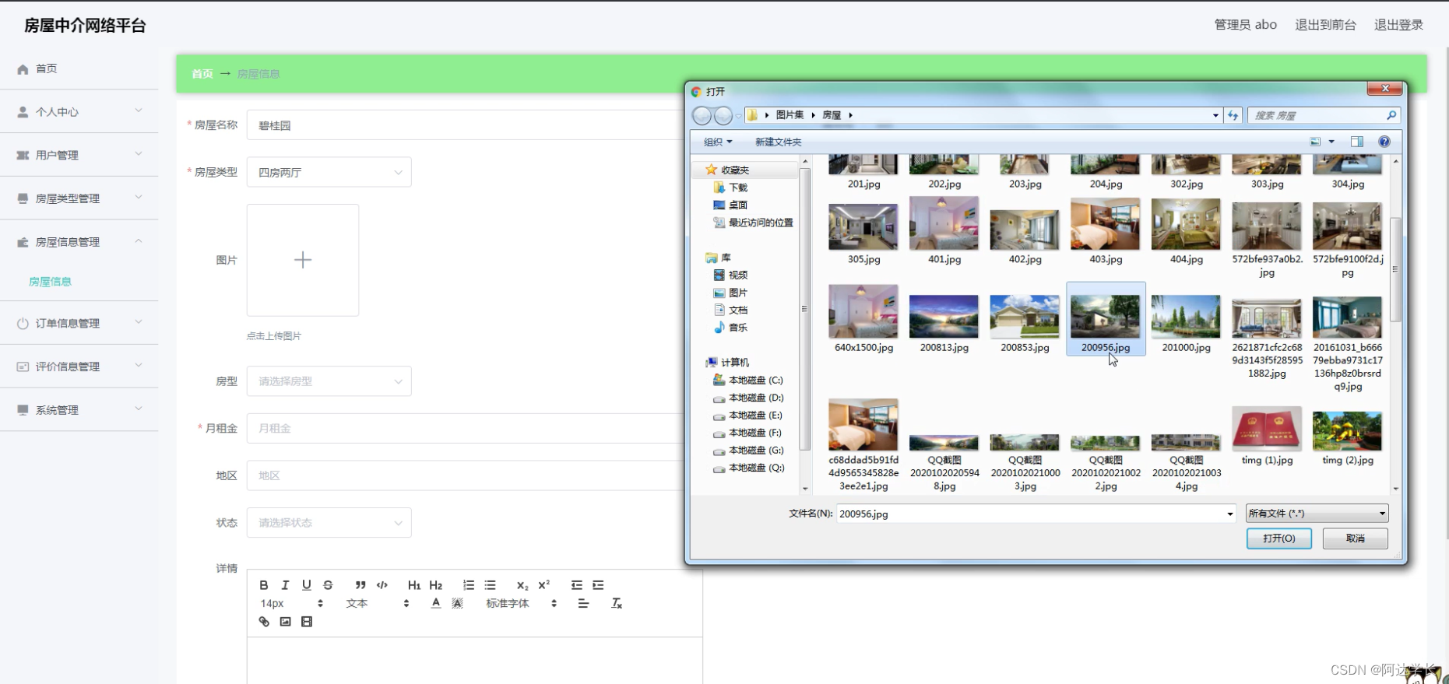Viewport: 1449px width, 684px height.
Task: Collapse the 房屋信息管理 sidebar menu
Action: [x=79, y=242]
